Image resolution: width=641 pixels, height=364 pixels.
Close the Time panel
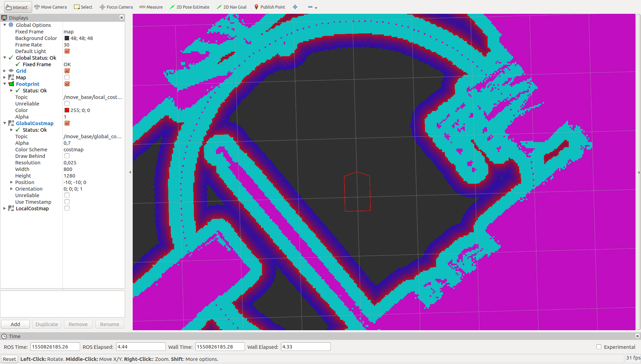click(x=638, y=336)
